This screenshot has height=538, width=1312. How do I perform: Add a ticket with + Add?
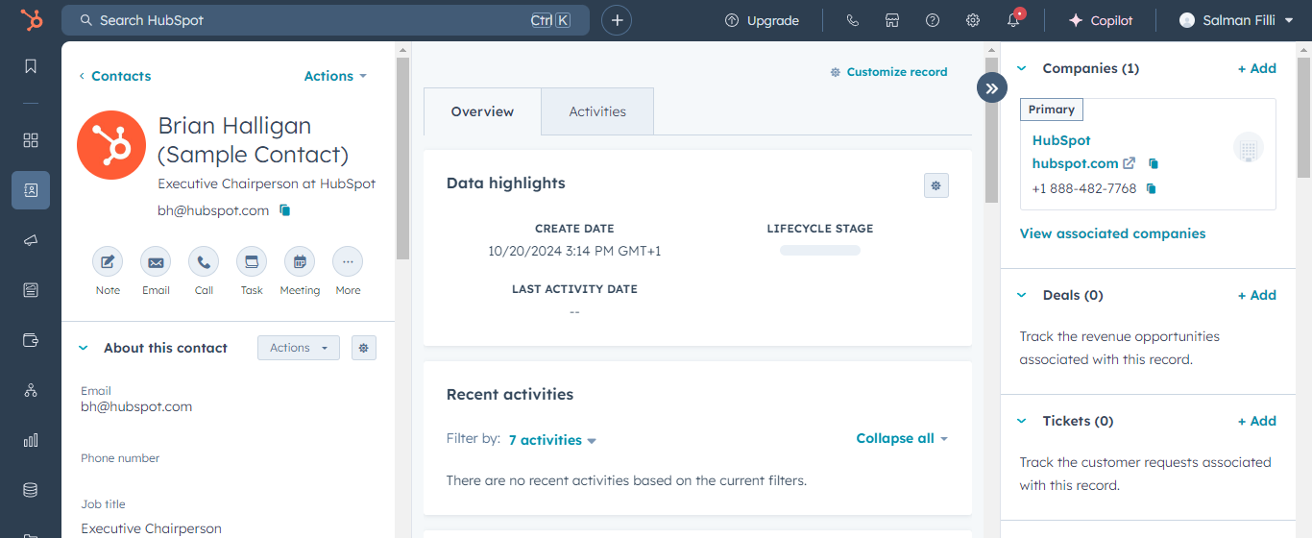(1256, 421)
